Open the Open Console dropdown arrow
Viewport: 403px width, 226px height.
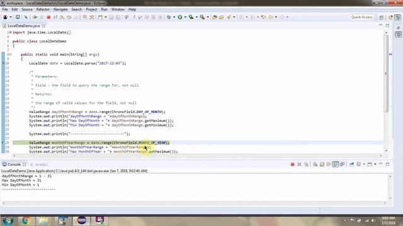click(x=375, y=164)
